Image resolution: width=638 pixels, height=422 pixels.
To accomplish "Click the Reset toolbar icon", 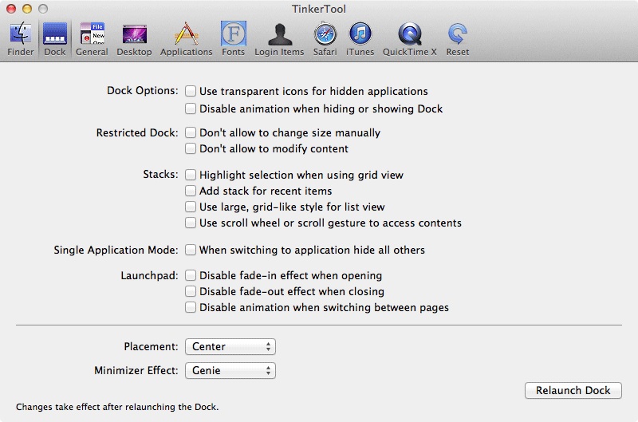I will coord(458,39).
